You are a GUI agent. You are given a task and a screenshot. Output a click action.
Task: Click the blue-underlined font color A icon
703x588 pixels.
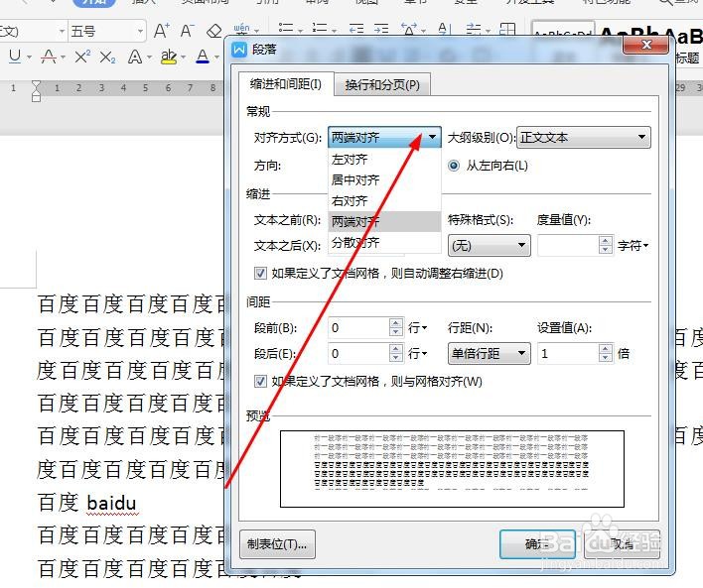click(203, 57)
